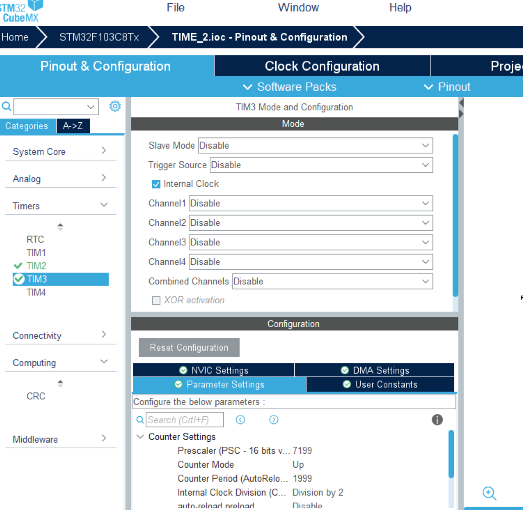Open the Channel2 dropdown

point(311,222)
